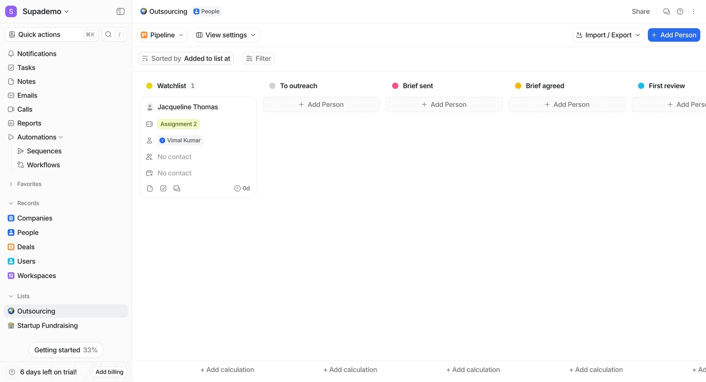Click the help question mark icon

(x=680, y=11)
